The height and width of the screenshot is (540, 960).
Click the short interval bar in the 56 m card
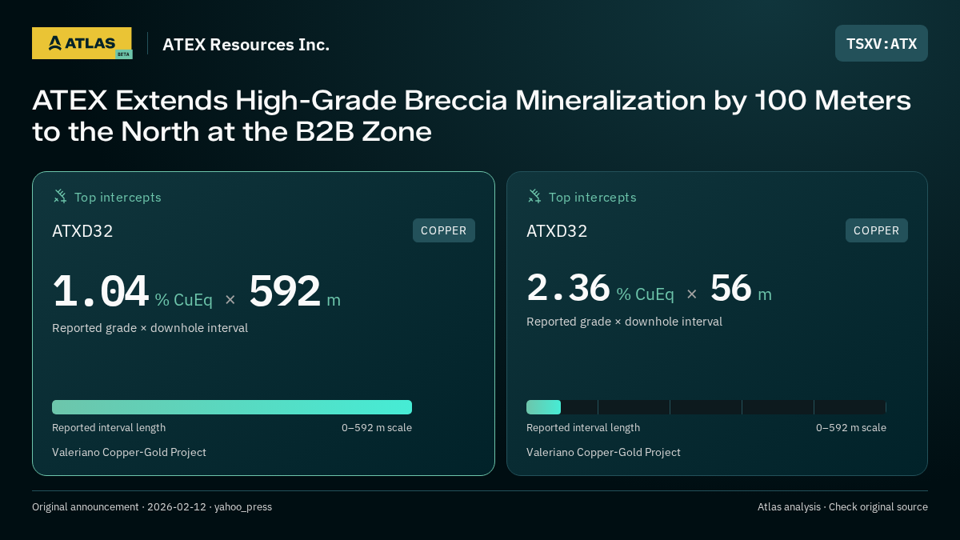tap(543, 407)
